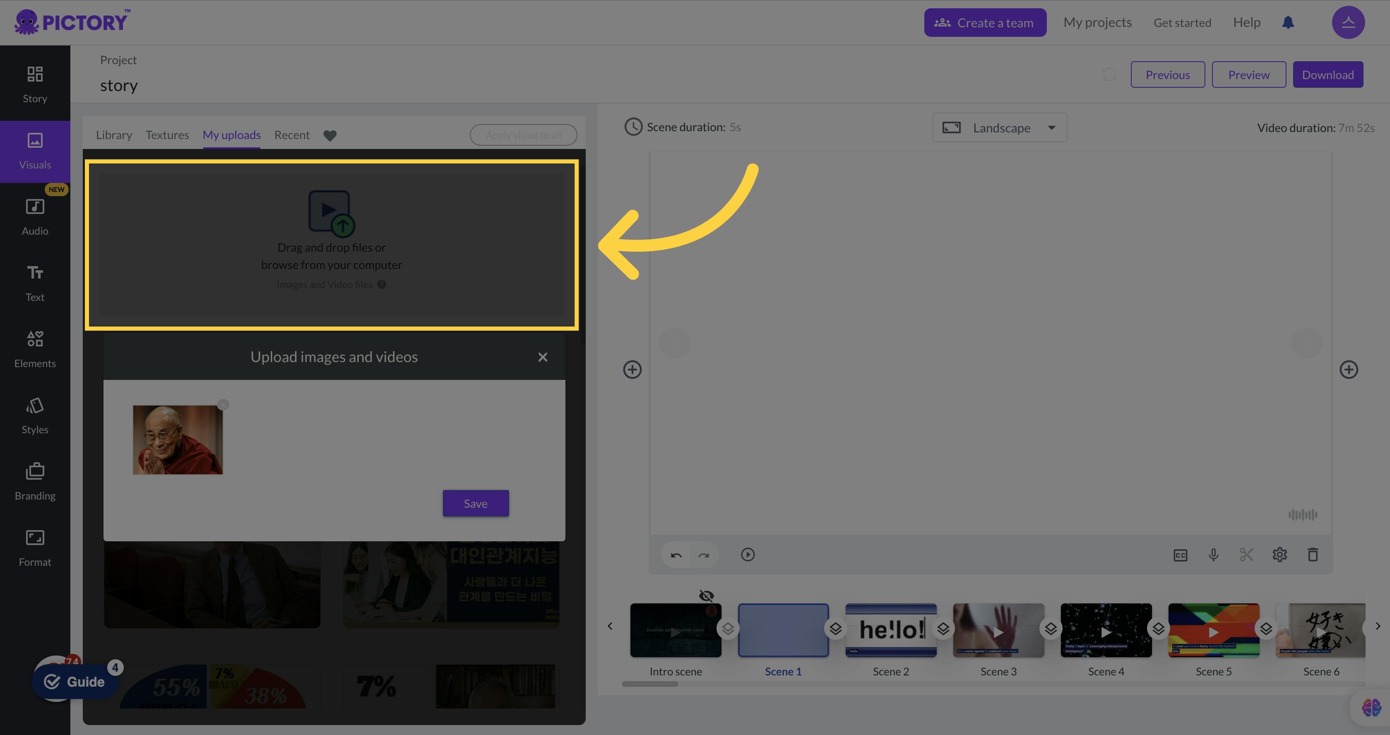Screen dimensions: 1390x735
Task: Select the Scene 3 hand thumbnail
Action: 998,630
